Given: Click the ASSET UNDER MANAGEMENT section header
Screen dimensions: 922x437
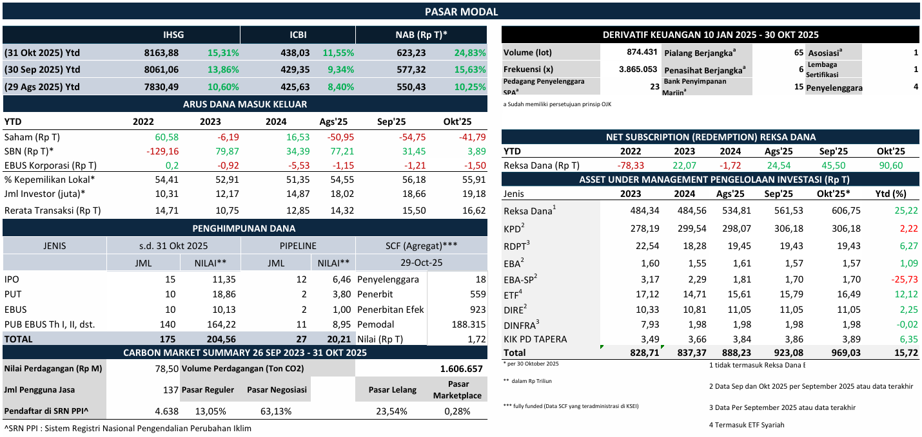Looking at the screenshot, I should click(710, 180).
